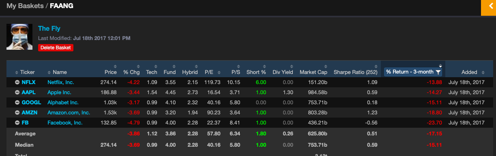Click NFLX short percent 6.00

tap(261, 82)
